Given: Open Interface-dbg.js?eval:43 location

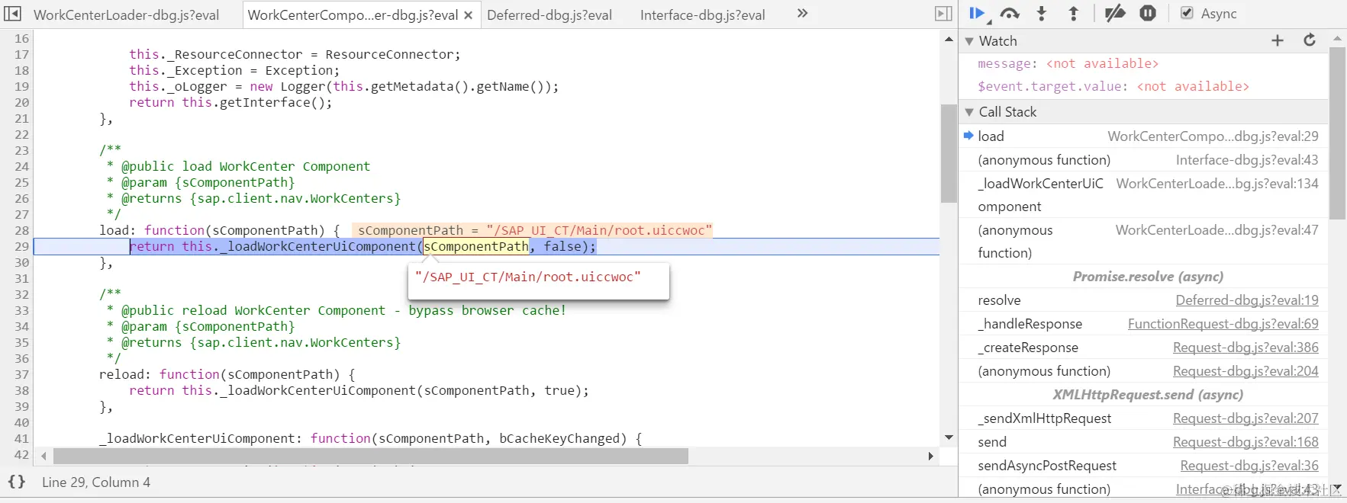Looking at the screenshot, I should (x=1247, y=160).
